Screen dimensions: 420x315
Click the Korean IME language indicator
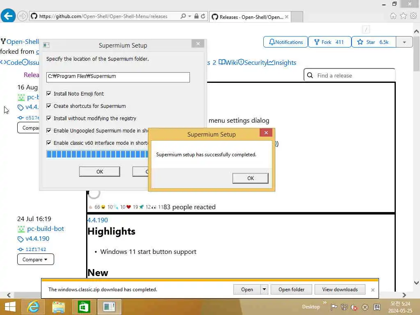(377, 307)
